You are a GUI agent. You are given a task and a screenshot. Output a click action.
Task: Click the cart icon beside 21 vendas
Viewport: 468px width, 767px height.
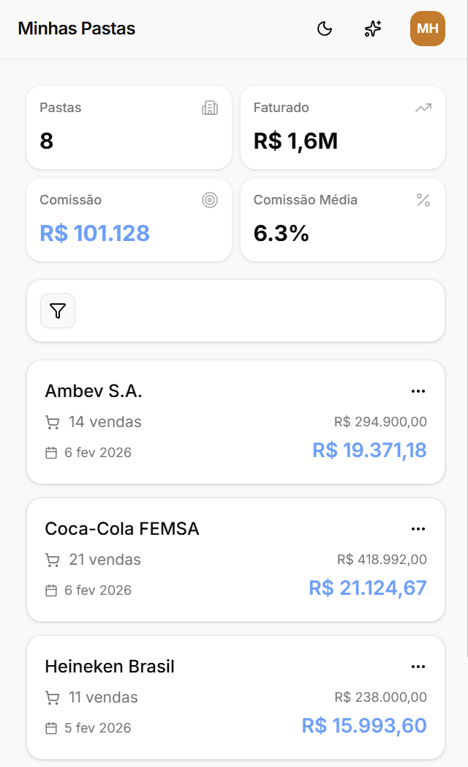pos(52,559)
